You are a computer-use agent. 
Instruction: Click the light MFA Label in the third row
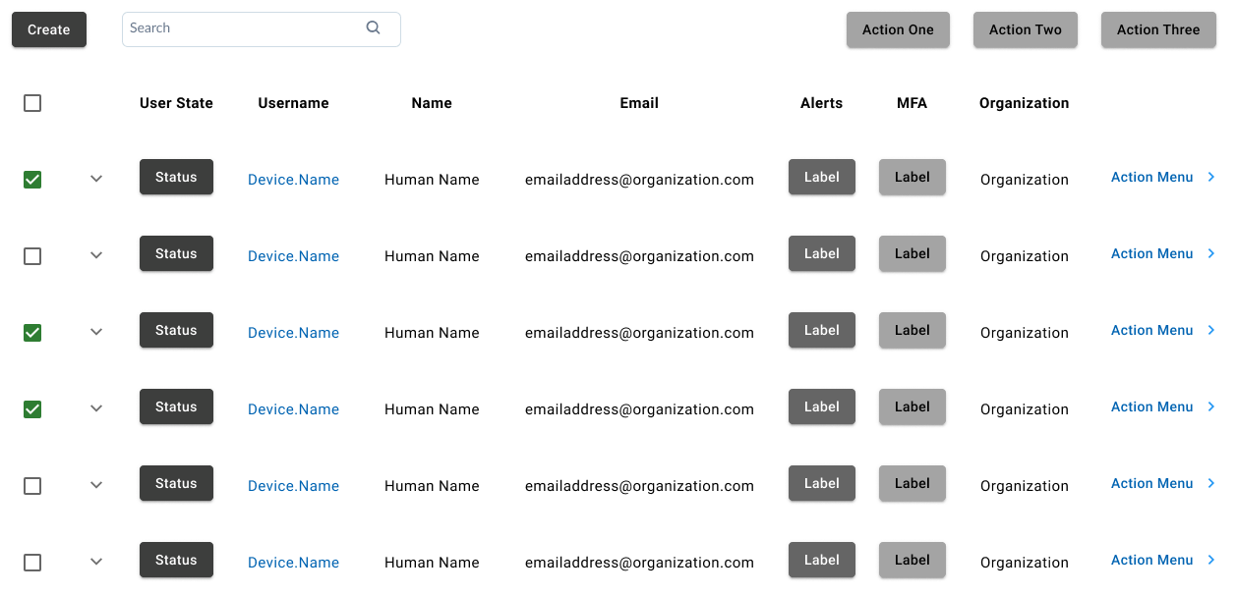(x=913, y=330)
